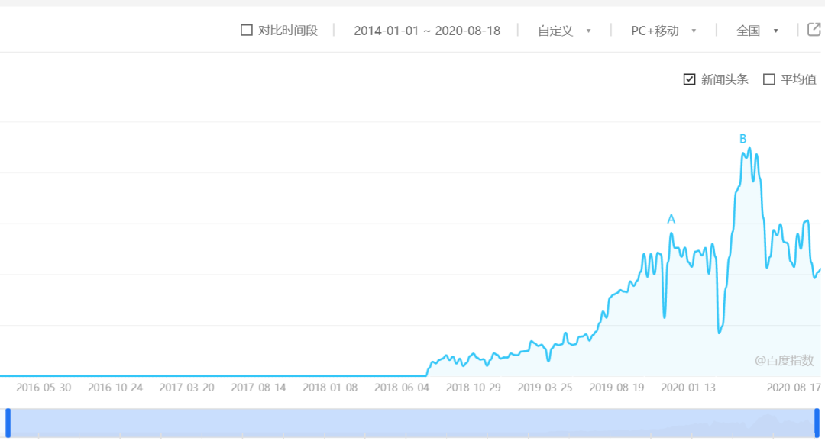Open the date range 2014-01-01 ~ 2020-08-18 picker

[427, 31]
